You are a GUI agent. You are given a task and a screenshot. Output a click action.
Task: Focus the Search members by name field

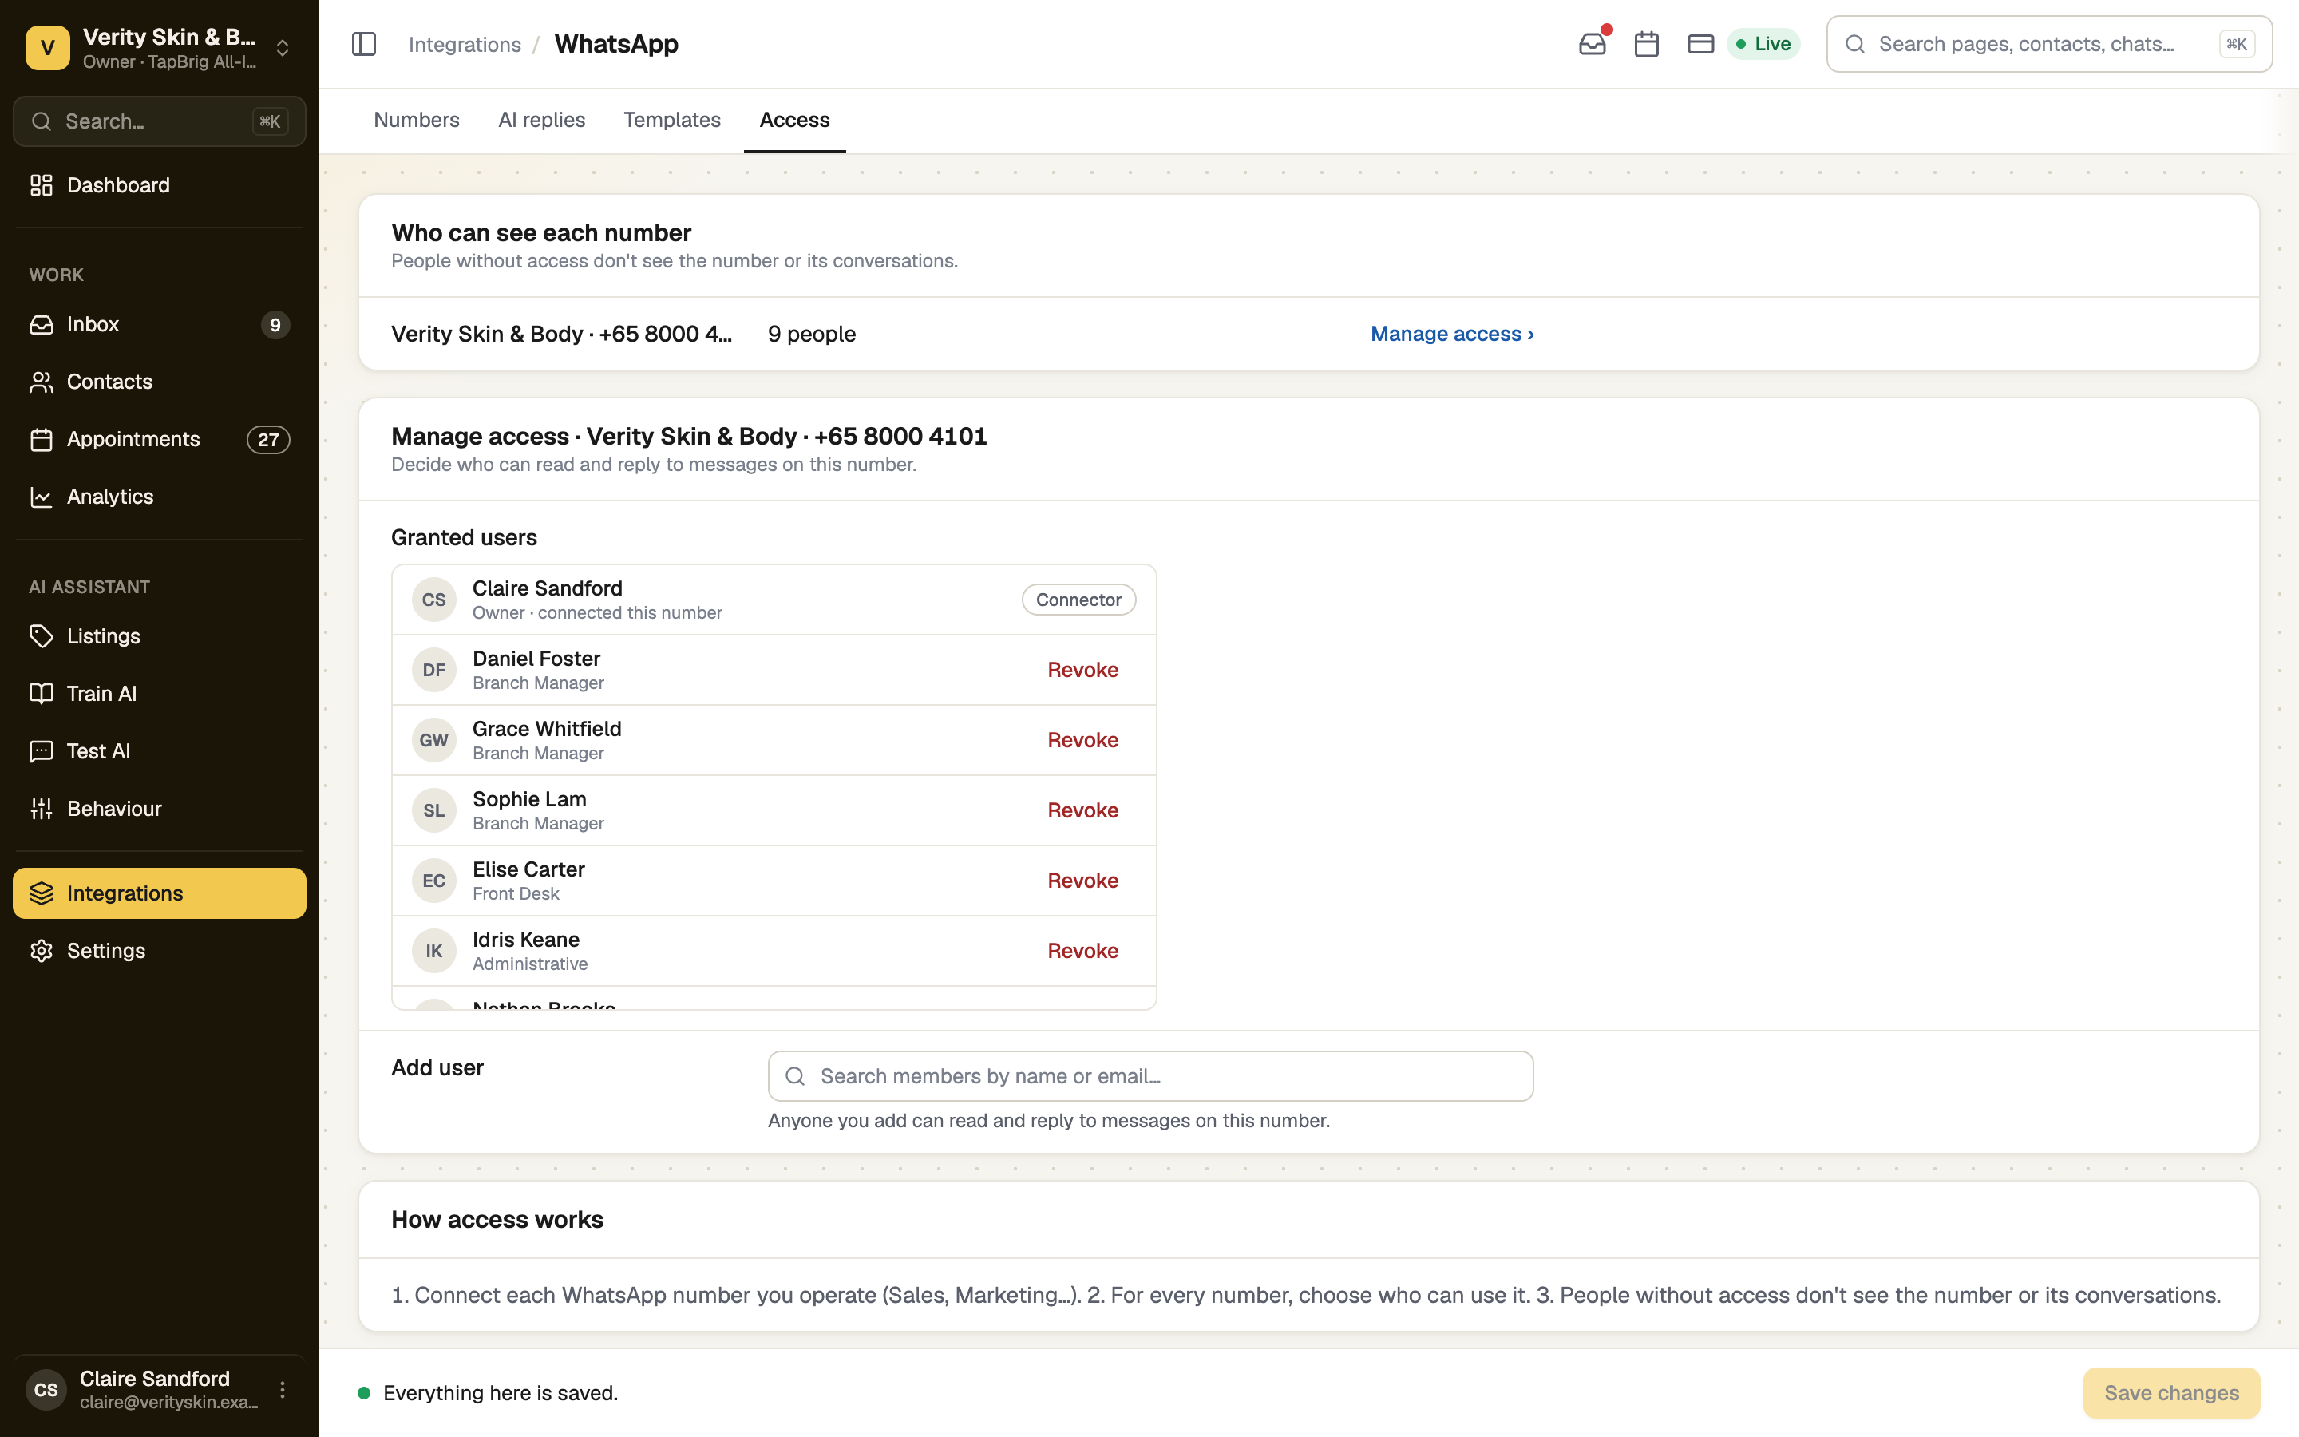[x=1150, y=1076]
